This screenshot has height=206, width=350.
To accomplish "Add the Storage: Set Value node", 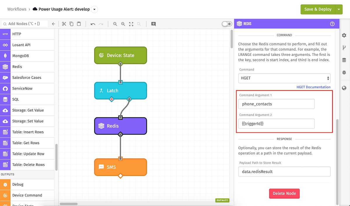I will point(27,121).
